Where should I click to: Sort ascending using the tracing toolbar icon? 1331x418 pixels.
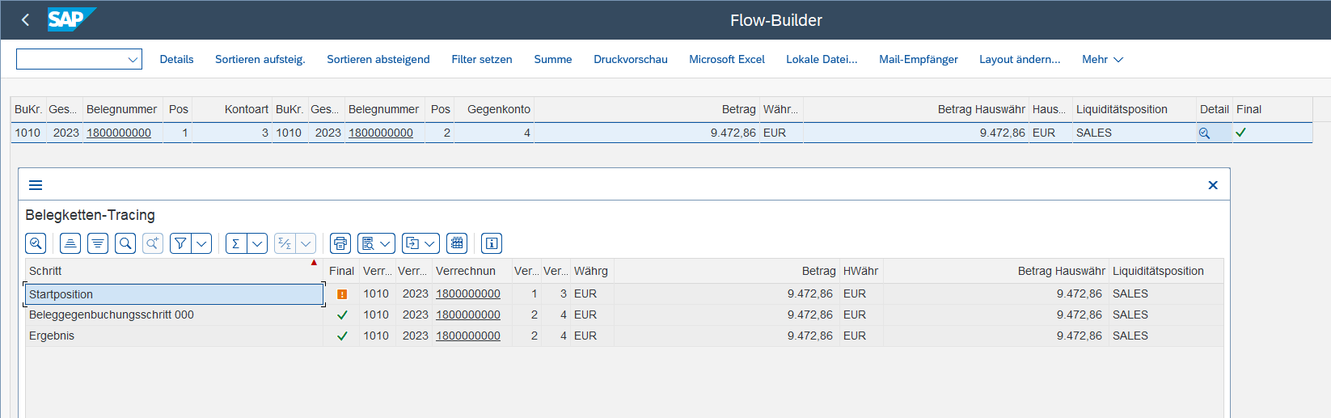[x=70, y=243]
